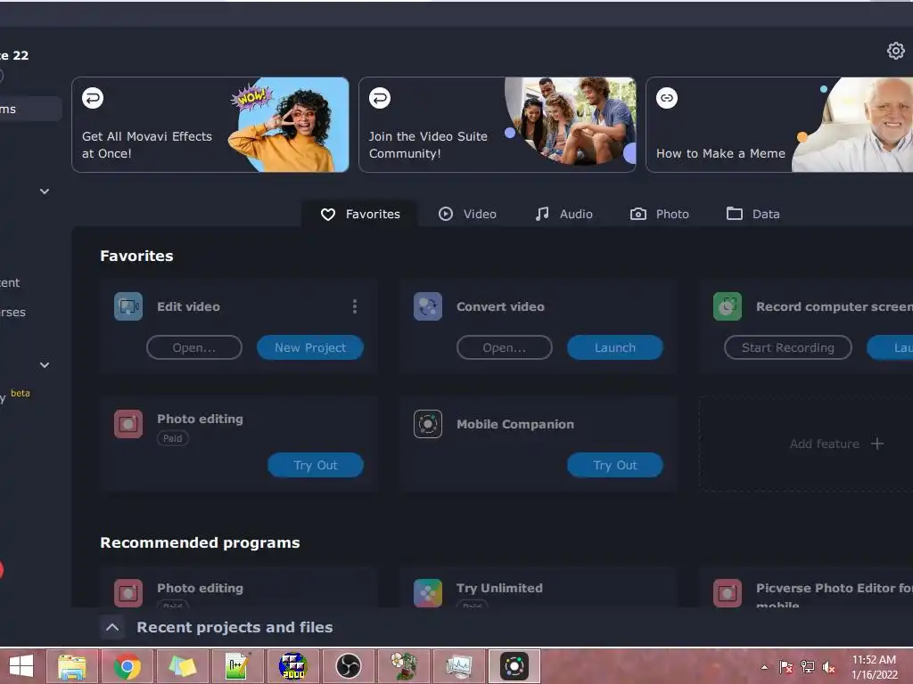Switch to the Favorites tab
Screen dimensions: 913x684
tap(360, 214)
